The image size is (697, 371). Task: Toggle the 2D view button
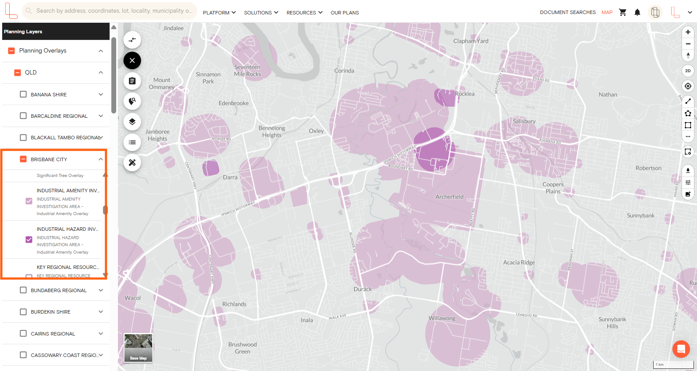point(688,71)
